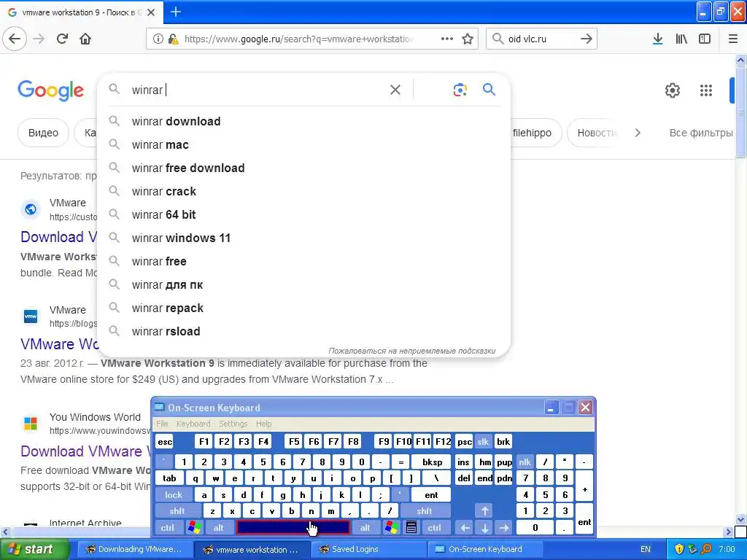This screenshot has width=747, height=560.
Task: Open a new browser tab with plus
Action: click(176, 12)
